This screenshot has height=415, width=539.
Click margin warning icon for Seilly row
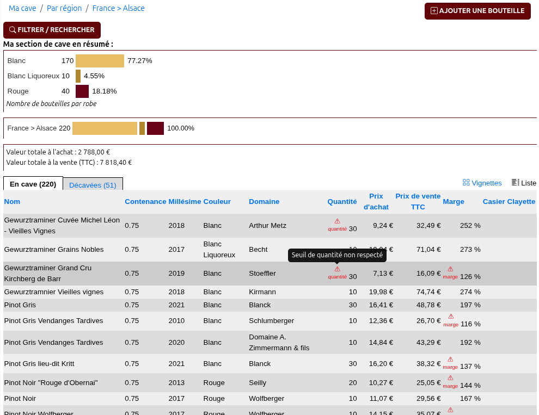450,378
